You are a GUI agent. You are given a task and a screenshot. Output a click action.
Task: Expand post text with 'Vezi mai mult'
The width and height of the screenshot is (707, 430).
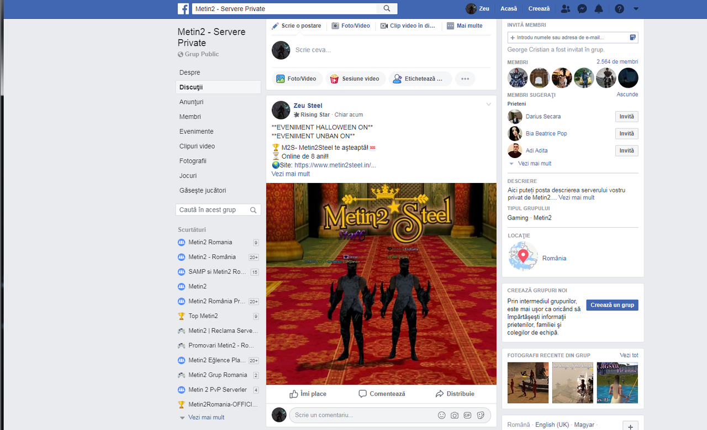(291, 174)
